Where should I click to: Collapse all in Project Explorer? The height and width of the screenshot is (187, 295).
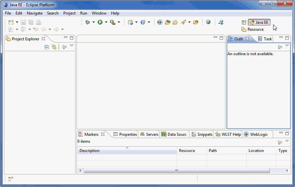47,47
